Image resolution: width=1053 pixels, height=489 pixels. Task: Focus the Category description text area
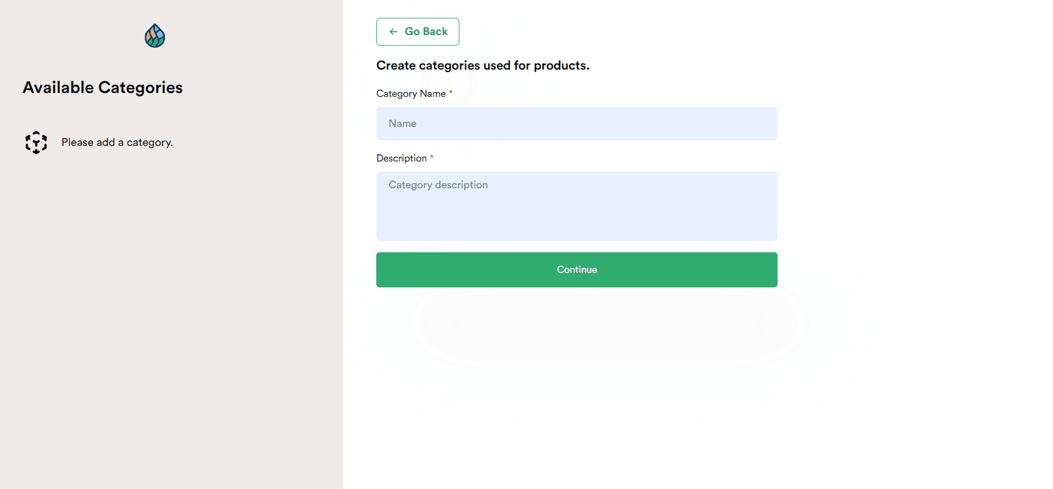click(x=576, y=206)
